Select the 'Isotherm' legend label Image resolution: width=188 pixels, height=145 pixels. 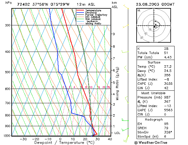tap(92, 21)
